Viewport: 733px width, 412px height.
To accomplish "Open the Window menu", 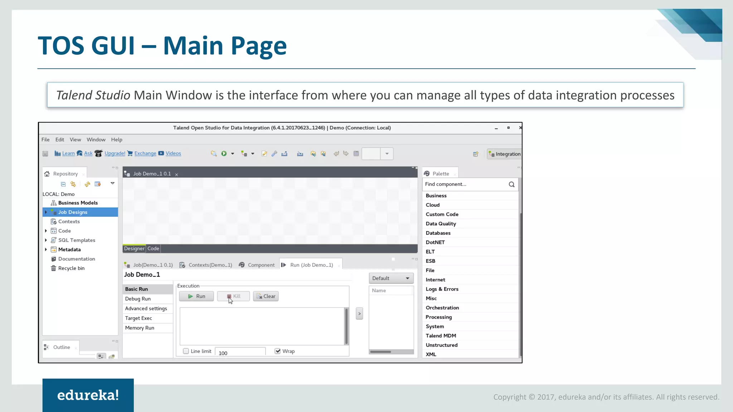I will pyautogui.click(x=96, y=139).
